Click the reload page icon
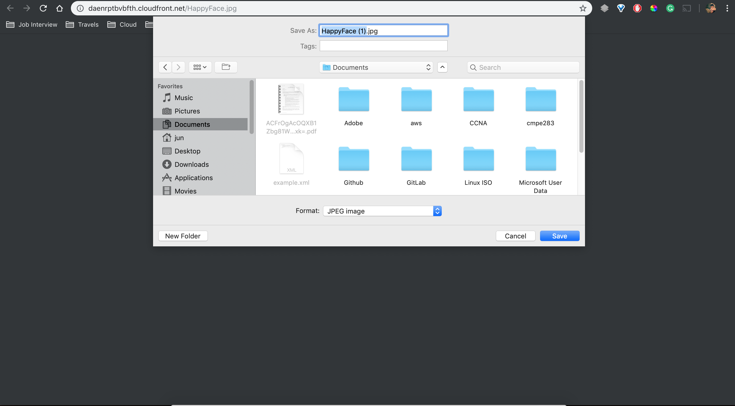Screen dimensions: 735x406 (x=43, y=8)
